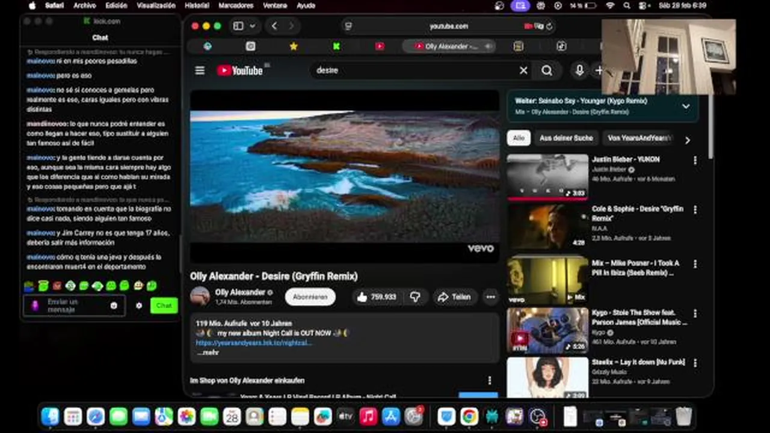Go back in Safari history
Screen dimensions: 770x433
point(274,26)
